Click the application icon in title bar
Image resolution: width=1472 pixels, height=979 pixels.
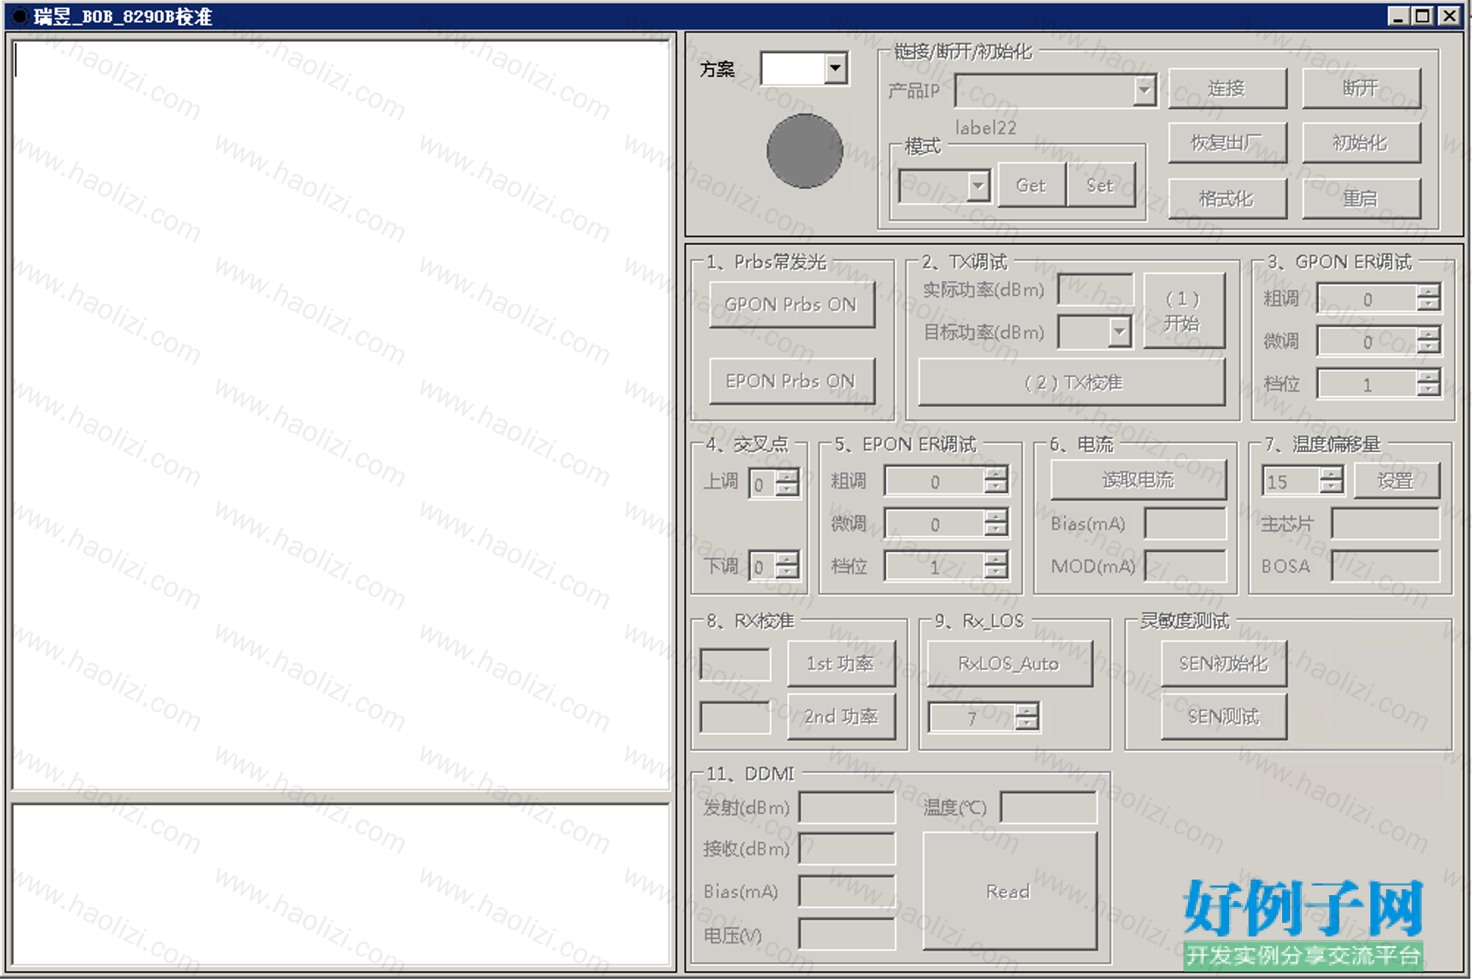(19, 15)
